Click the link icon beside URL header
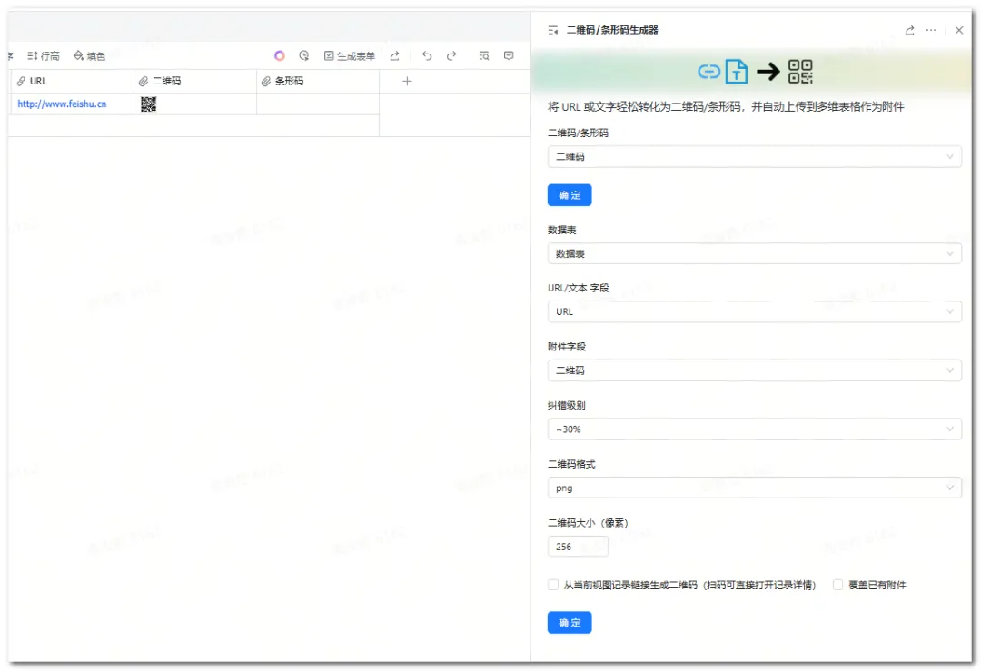 point(21,82)
